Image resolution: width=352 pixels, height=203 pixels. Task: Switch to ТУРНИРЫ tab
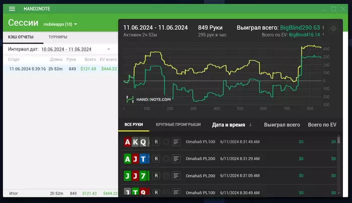click(x=58, y=37)
